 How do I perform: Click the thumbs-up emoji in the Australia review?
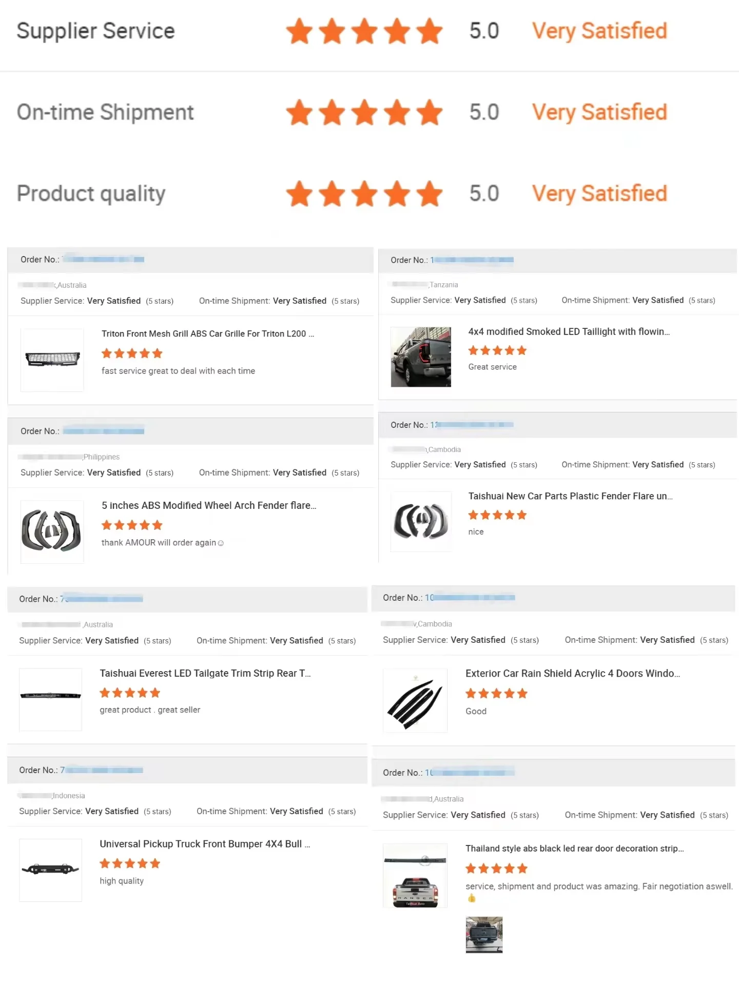coord(472,898)
